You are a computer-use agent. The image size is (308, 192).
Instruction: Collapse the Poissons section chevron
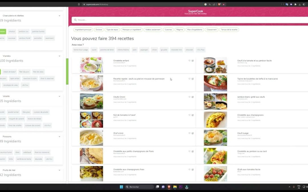pyautogui.click(x=59, y=137)
